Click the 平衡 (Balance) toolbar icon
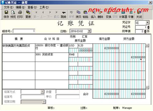 click(131, 14)
